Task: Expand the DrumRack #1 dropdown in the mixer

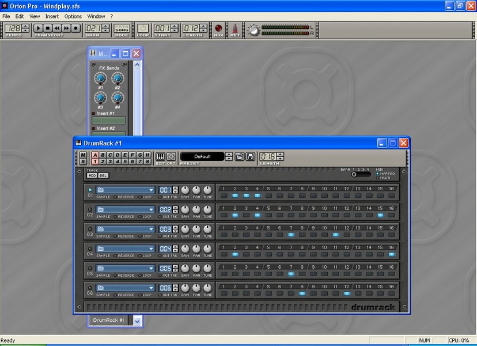Action: click(137, 321)
